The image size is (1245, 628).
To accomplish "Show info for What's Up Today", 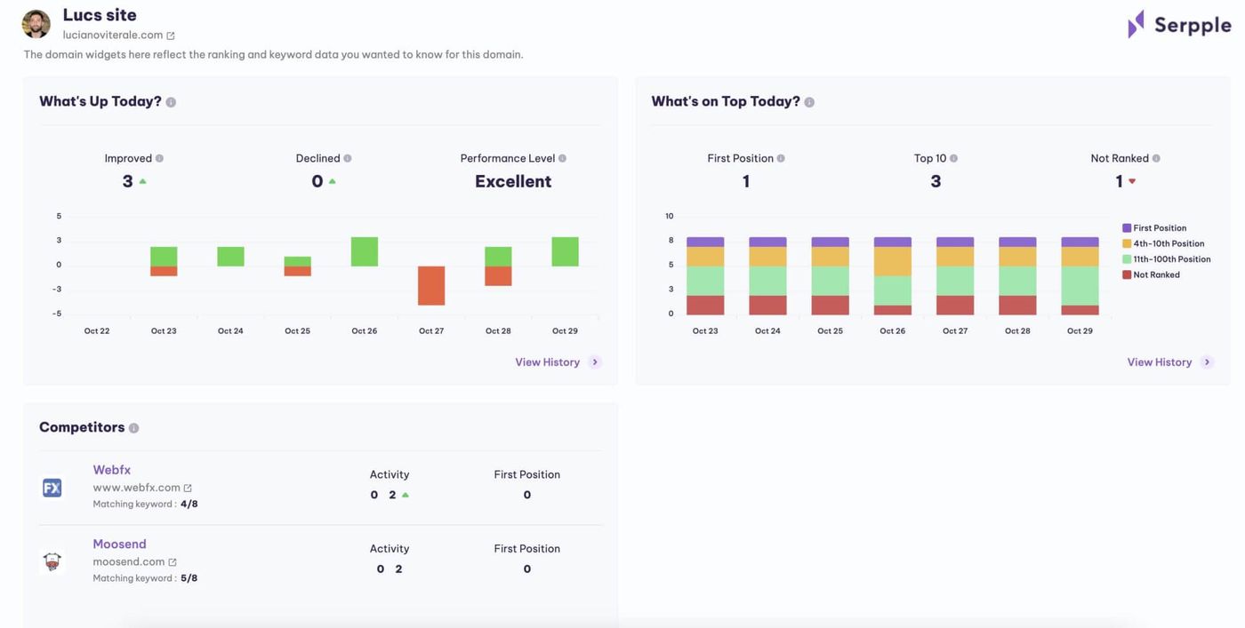I will [x=171, y=102].
